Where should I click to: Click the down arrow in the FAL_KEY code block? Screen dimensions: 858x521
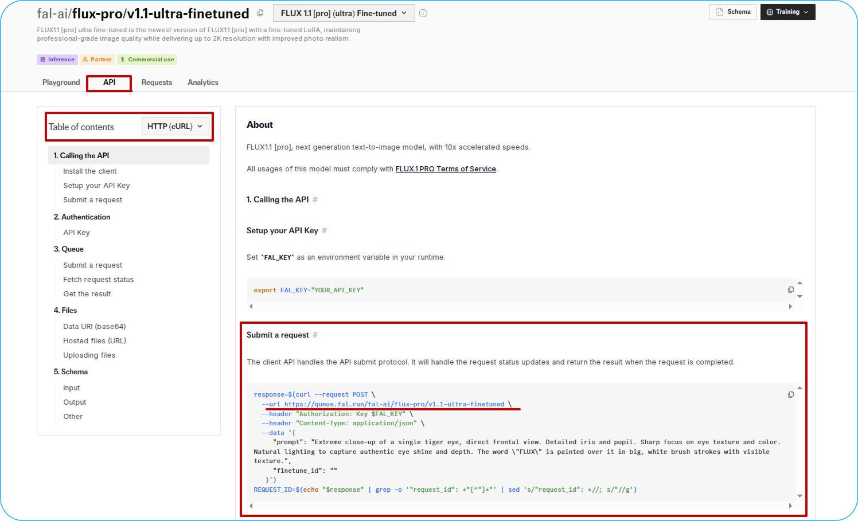[x=799, y=296]
